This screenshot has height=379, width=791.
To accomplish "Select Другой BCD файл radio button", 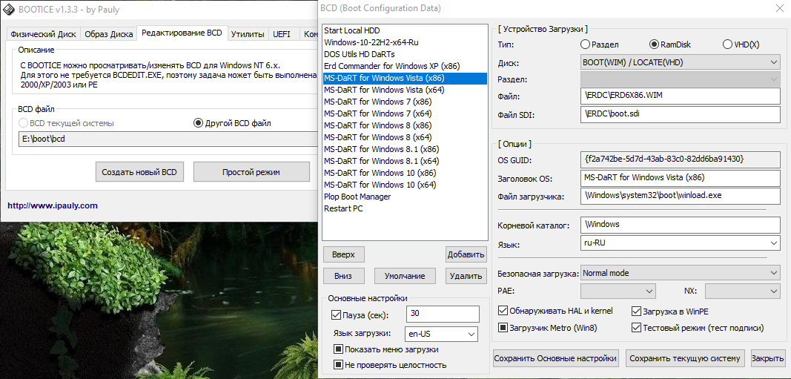I will (198, 123).
